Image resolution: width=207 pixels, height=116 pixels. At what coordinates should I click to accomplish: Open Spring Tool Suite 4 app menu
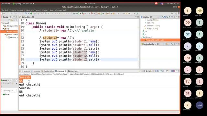(x=23, y=4)
